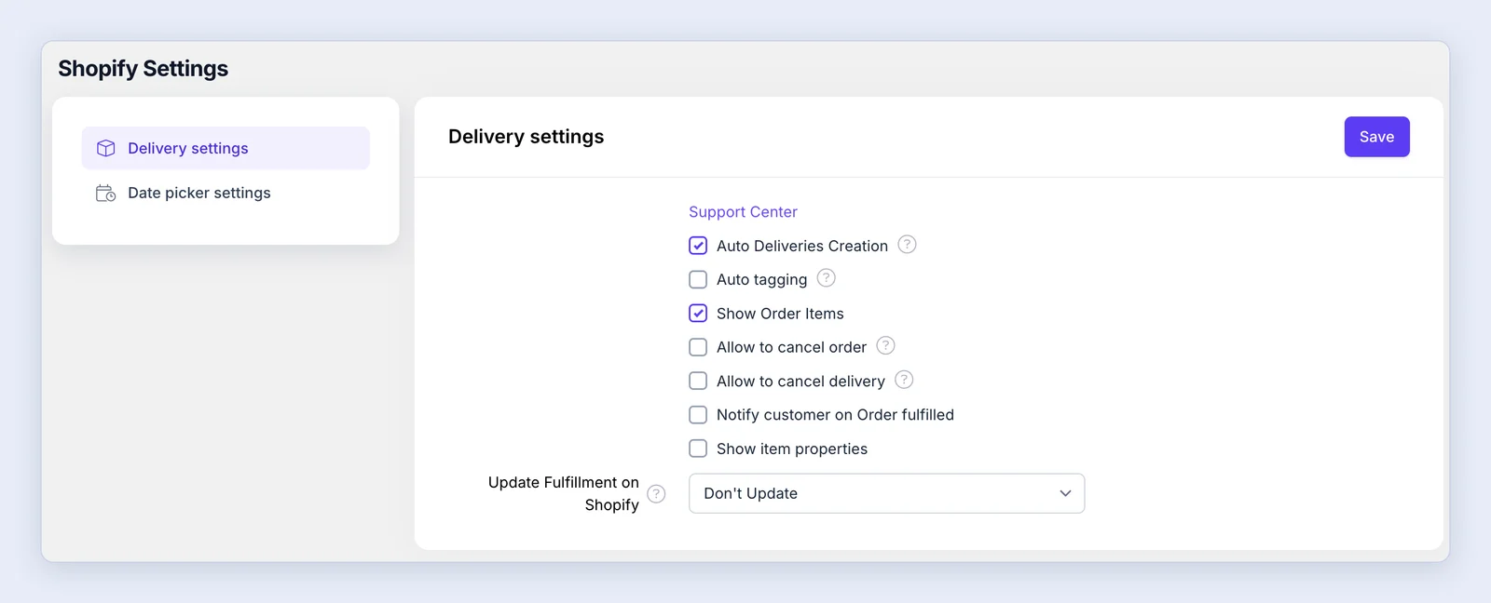Screen dimensions: 1491x603
Task: Open help tooltip for Auto tagging
Action: (x=826, y=278)
